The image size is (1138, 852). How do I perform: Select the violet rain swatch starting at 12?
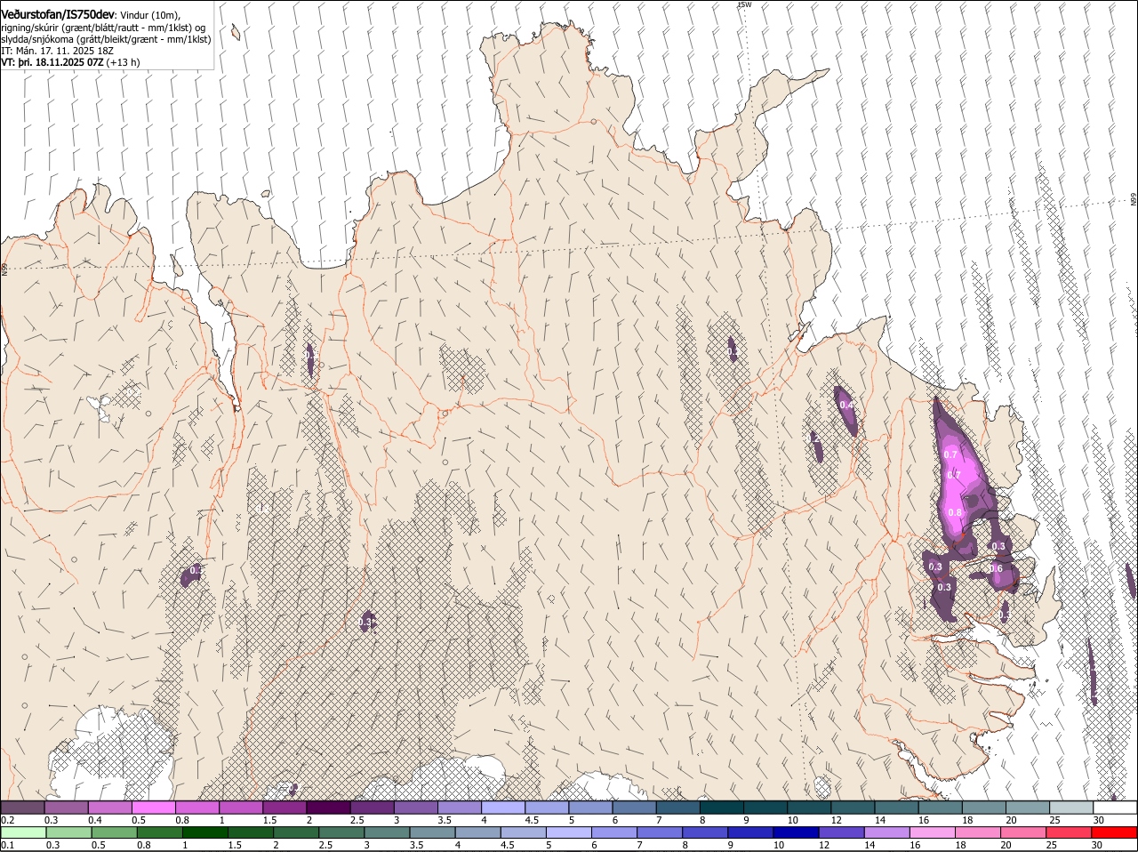coord(841,832)
